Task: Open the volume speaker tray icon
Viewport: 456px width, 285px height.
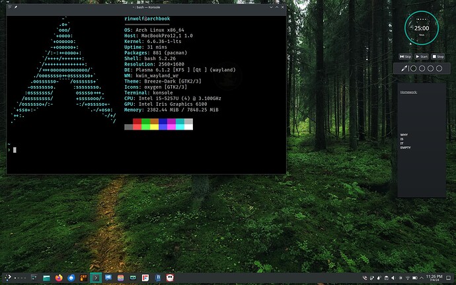Action: 393,278
